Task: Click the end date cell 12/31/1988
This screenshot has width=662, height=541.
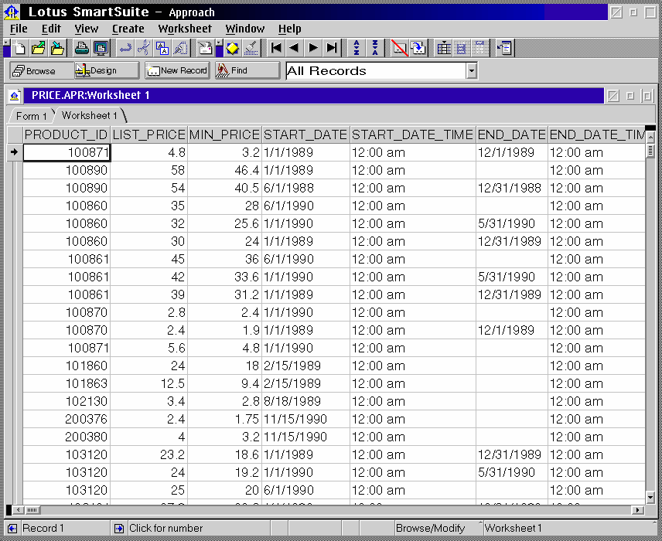Action: 512,189
